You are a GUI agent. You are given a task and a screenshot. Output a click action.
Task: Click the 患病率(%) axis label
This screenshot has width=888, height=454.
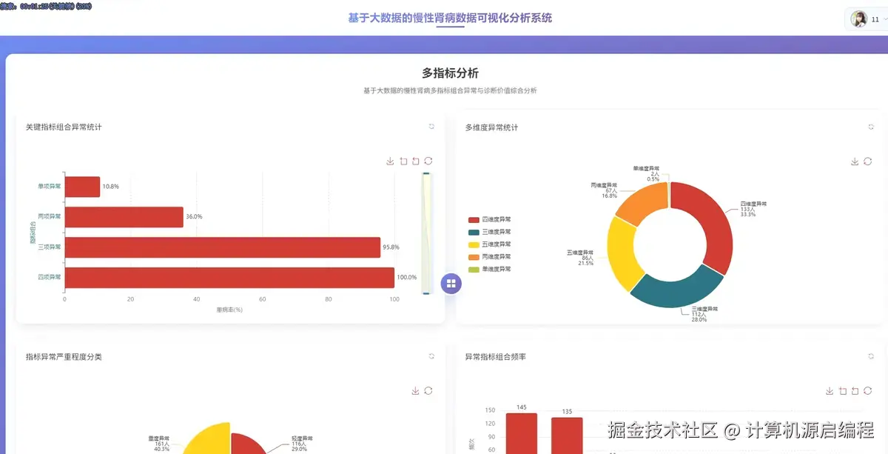pyautogui.click(x=229, y=310)
